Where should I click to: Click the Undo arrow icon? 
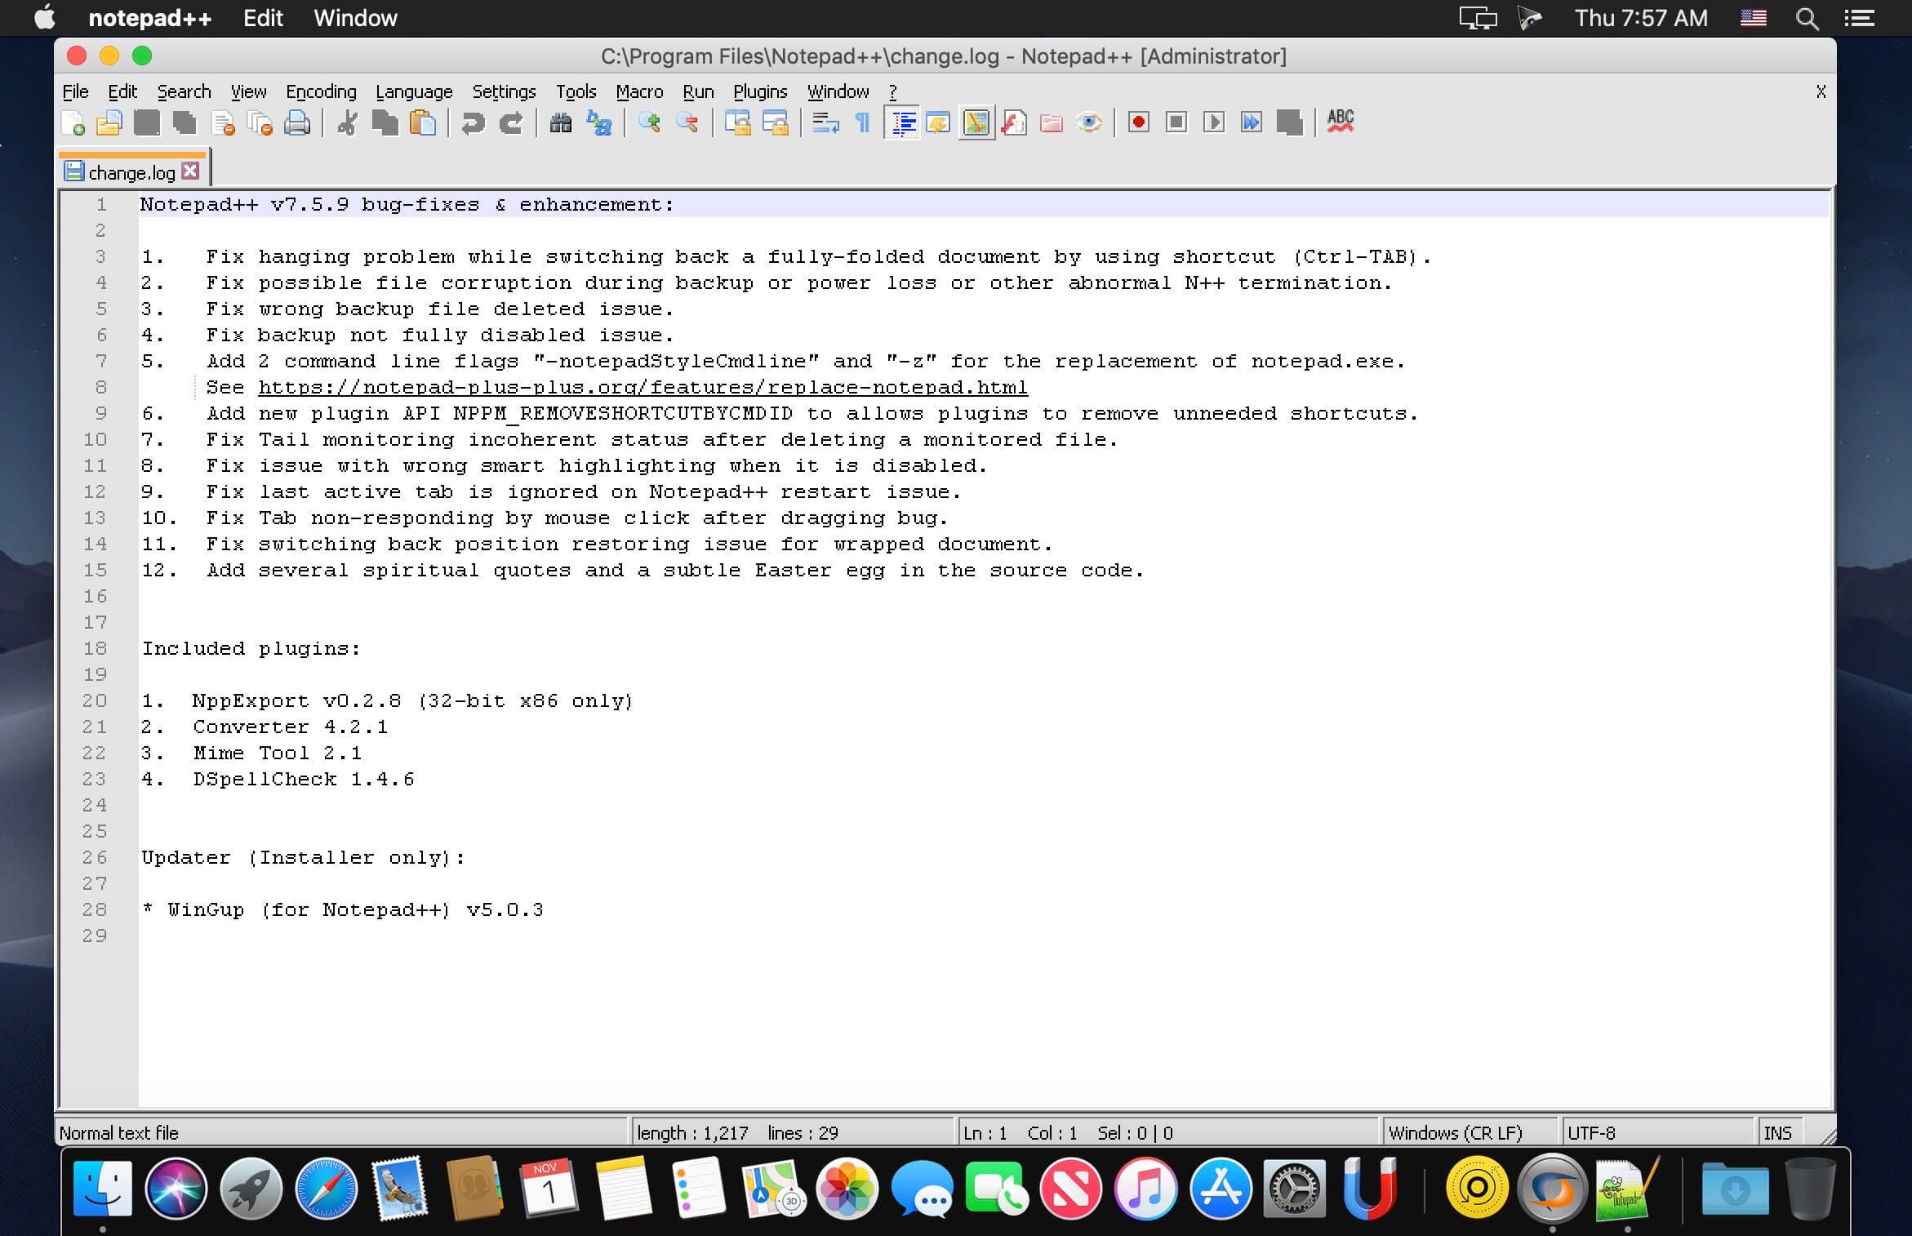[x=473, y=123]
